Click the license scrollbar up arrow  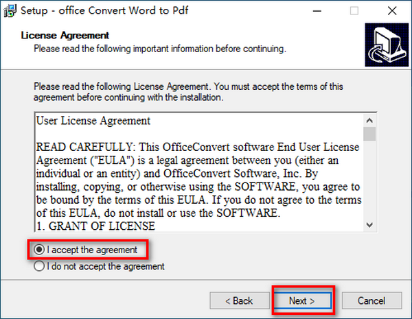click(x=369, y=121)
